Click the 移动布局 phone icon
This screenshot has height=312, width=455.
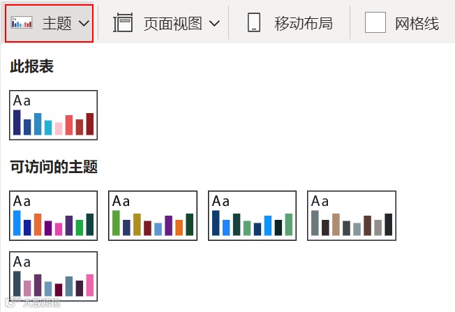coord(254,22)
